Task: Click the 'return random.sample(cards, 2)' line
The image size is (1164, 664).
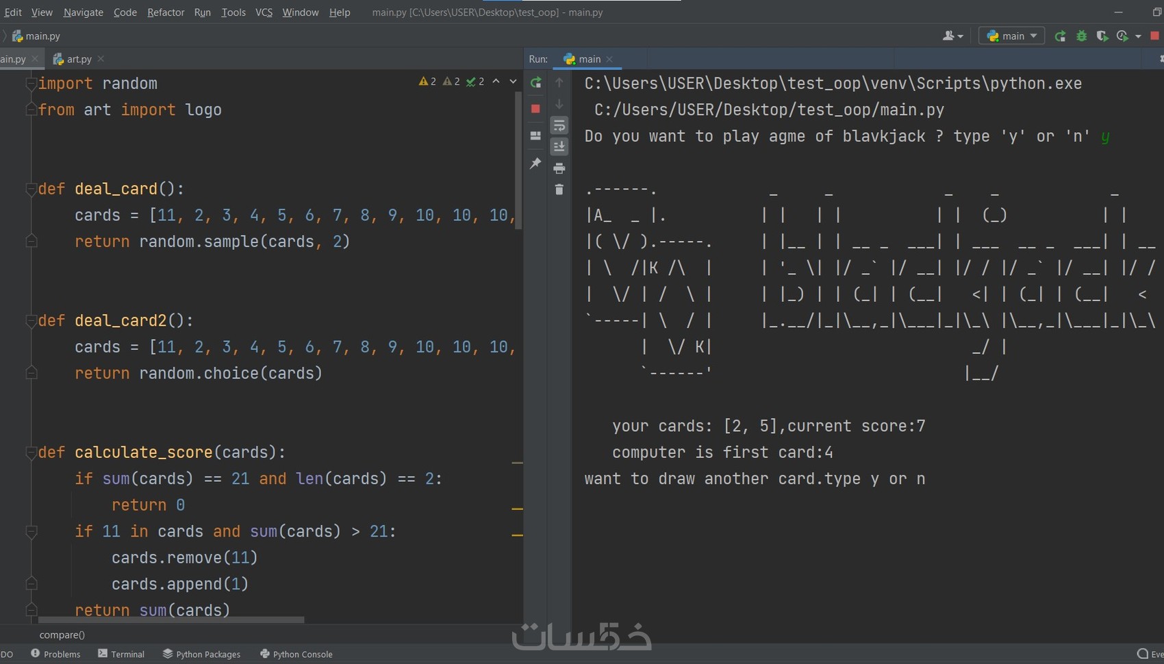Action: click(x=212, y=242)
